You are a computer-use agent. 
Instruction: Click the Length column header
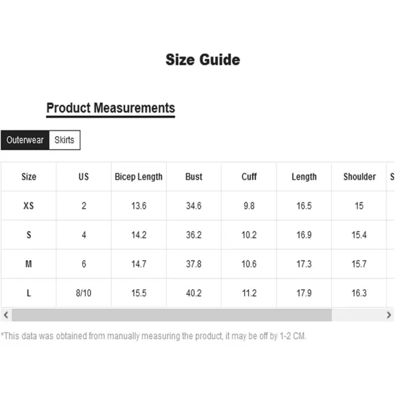point(303,176)
